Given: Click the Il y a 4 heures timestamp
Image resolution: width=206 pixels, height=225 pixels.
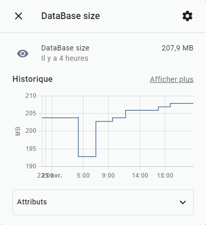Looking at the screenshot, I should [65, 58].
